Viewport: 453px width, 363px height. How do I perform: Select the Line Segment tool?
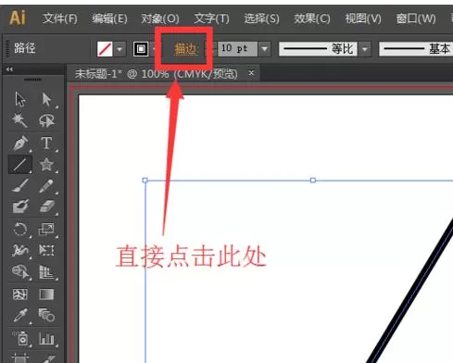point(20,164)
